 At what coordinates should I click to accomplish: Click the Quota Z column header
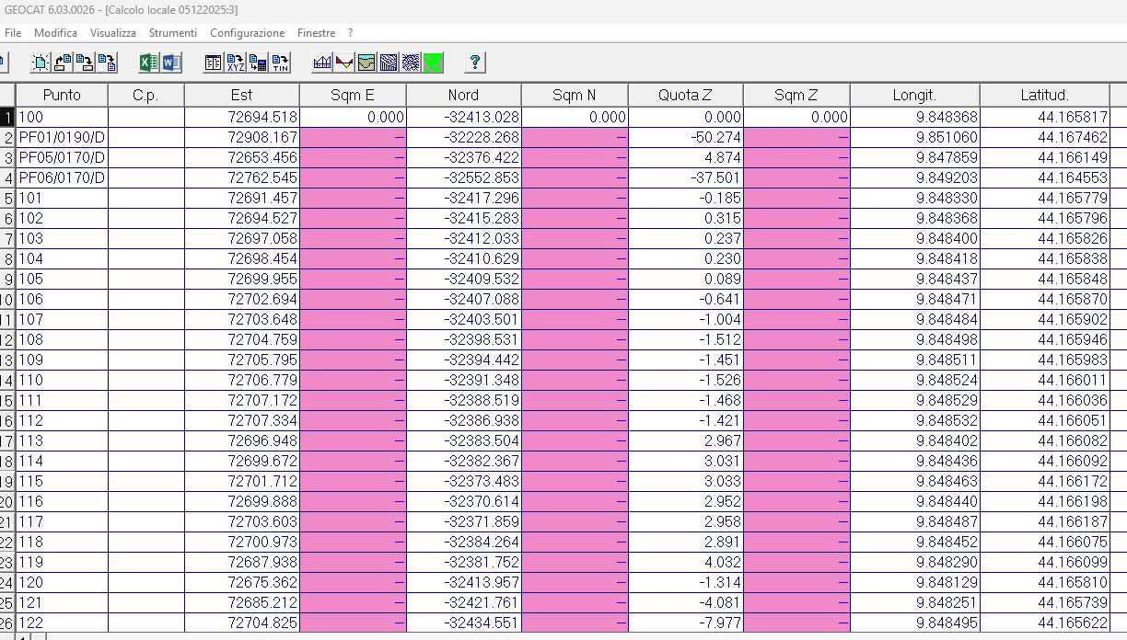tap(685, 95)
